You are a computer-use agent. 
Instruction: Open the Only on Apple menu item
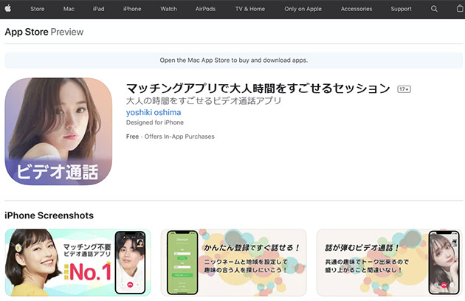(x=303, y=9)
